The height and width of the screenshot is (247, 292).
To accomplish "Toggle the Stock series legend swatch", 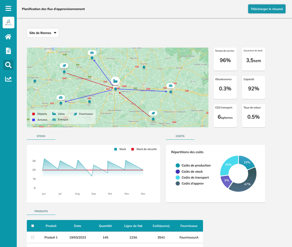I will click(115, 149).
